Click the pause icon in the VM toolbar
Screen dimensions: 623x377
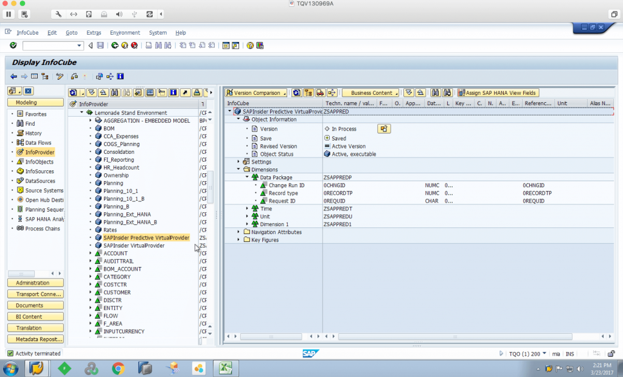[9, 15]
